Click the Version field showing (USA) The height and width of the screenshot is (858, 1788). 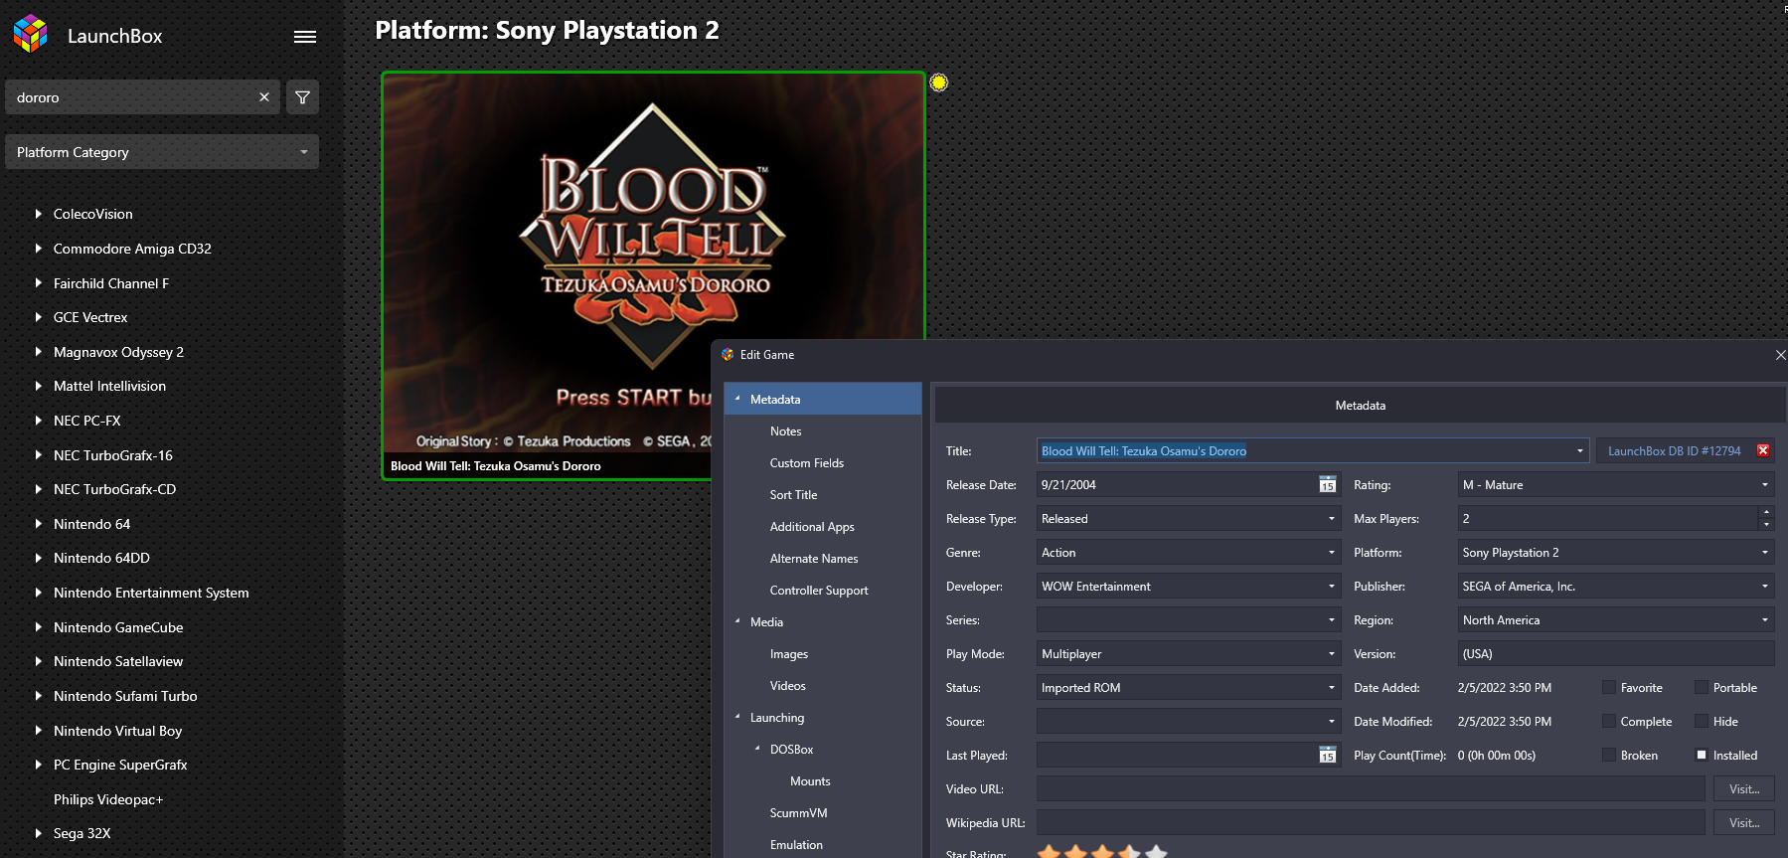pyautogui.click(x=1616, y=654)
